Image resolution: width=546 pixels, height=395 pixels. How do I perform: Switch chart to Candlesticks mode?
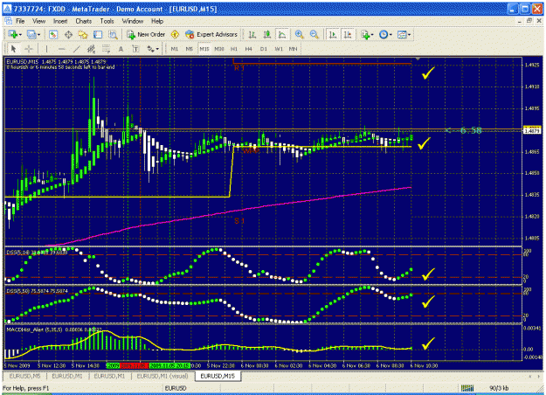click(267, 34)
